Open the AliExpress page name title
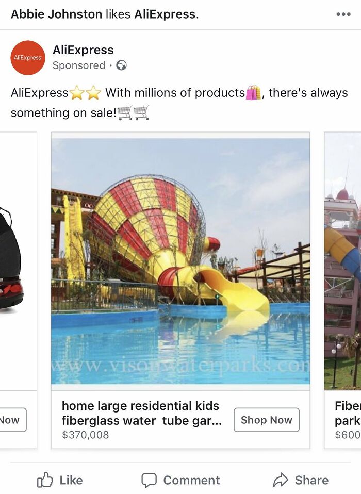Screen dimensions: 361x494 [x=83, y=50]
